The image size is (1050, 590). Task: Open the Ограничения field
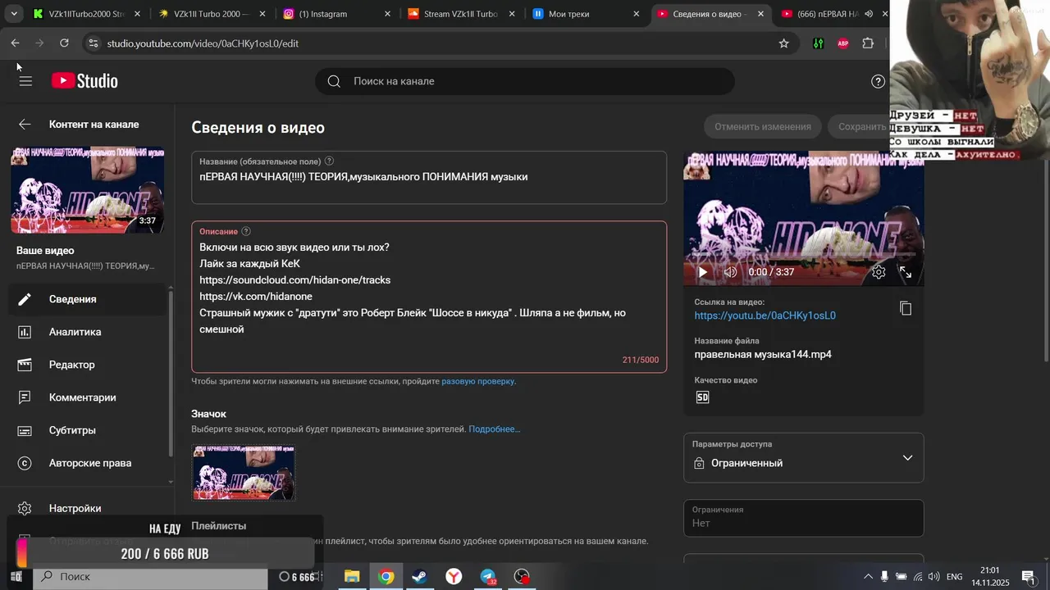[803, 517]
